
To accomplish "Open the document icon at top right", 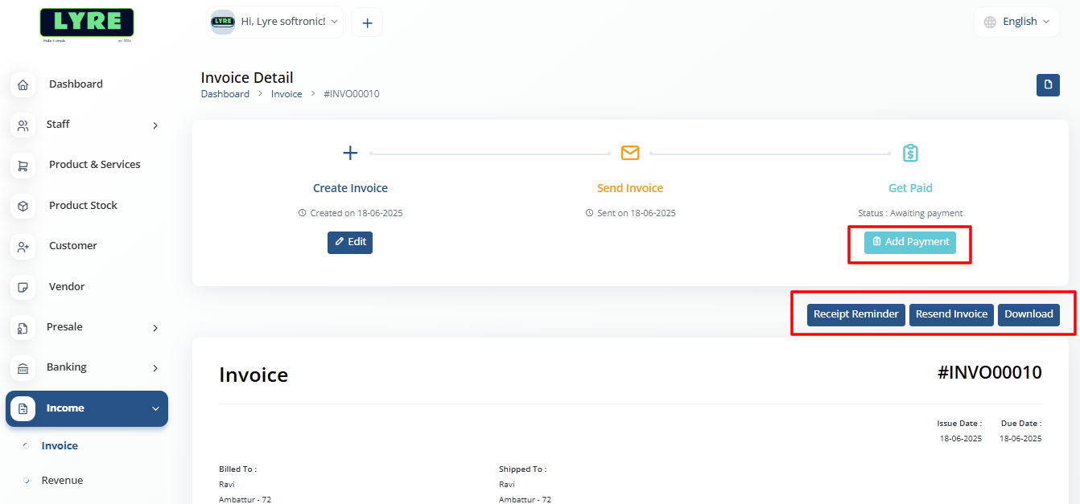I will [1048, 84].
